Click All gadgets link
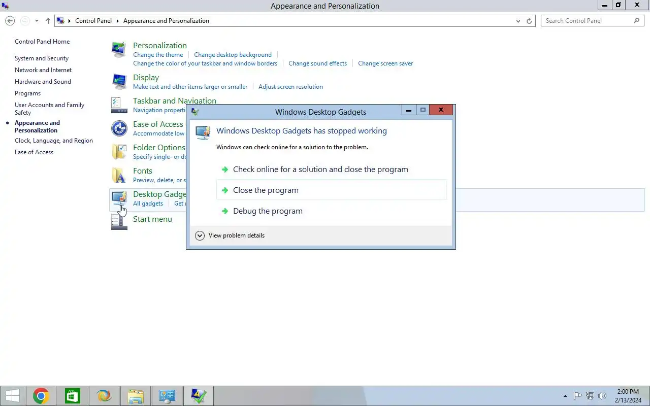Image resolution: width=650 pixels, height=406 pixels. [148, 204]
